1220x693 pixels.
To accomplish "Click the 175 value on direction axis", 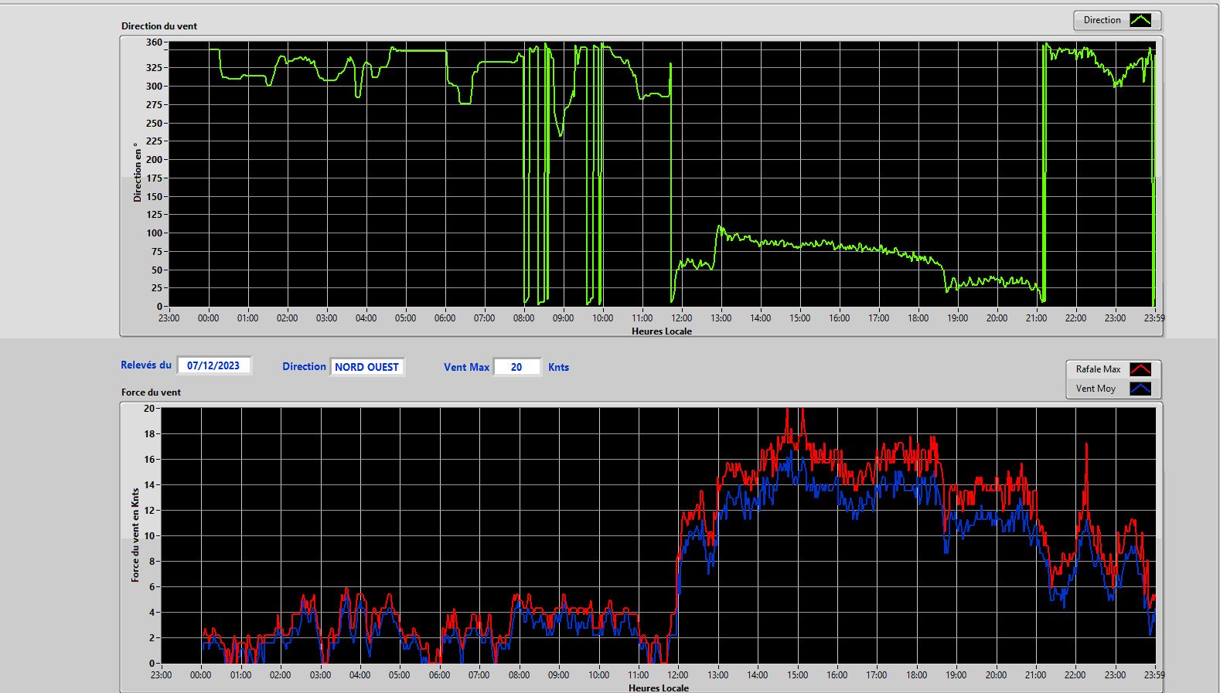I will click(x=154, y=178).
